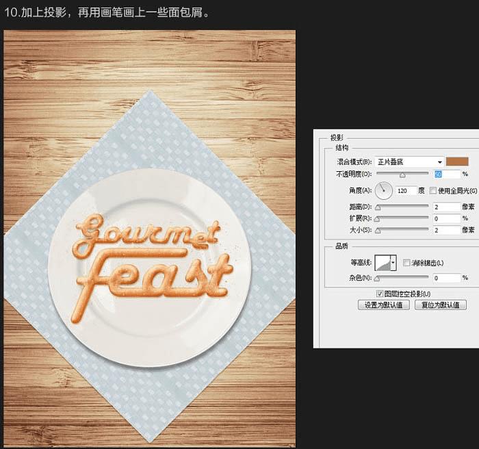The width and height of the screenshot is (479, 449).
Task: Click the 大小 size slider handle
Action: (x=378, y=231)
